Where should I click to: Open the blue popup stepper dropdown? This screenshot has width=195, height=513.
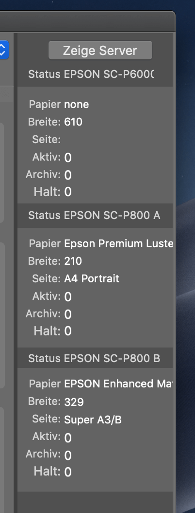tap(4, 50)
